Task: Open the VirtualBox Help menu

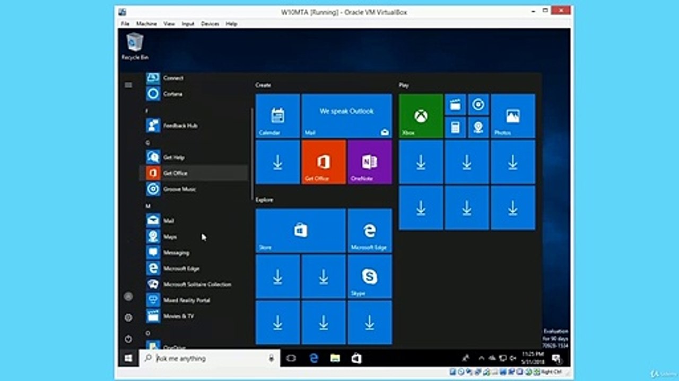Action: 231,24
